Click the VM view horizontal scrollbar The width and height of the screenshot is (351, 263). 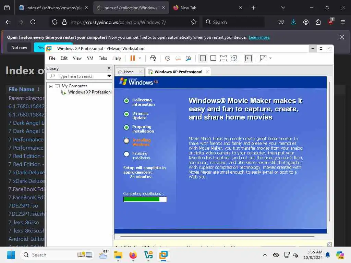pyautogui.click(x=217, y=236)
